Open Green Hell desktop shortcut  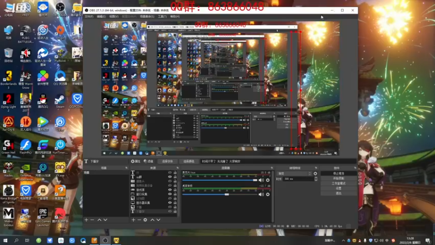(8, 147)
